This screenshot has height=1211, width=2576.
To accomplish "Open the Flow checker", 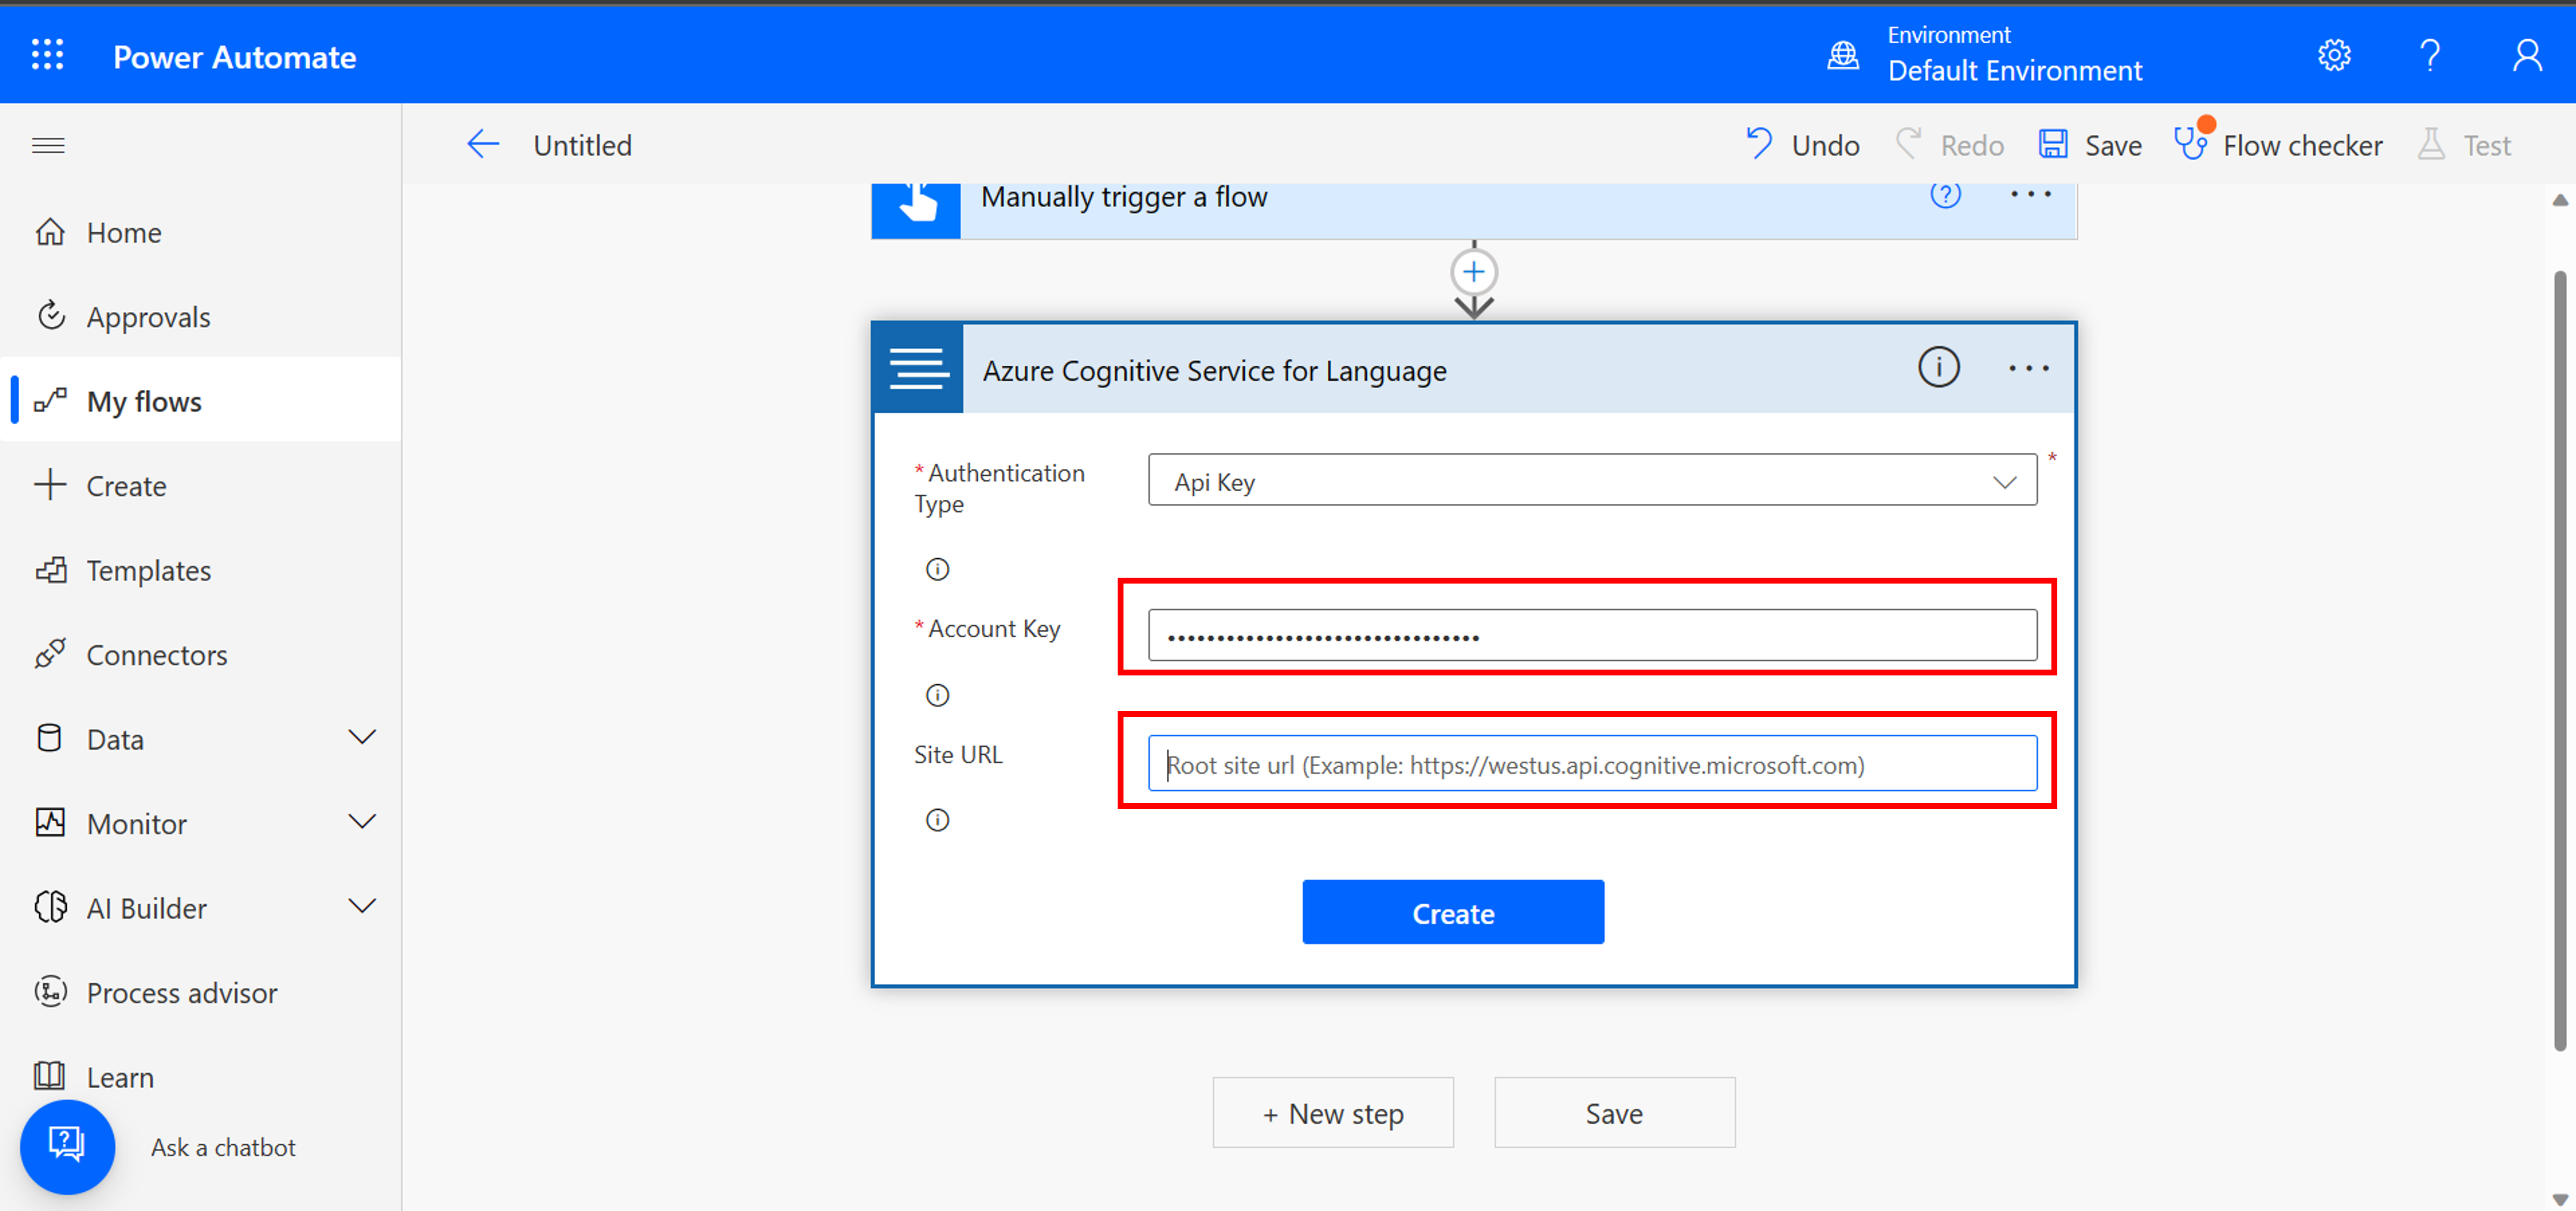I will pyautogui.click(x=2278, y=145).
